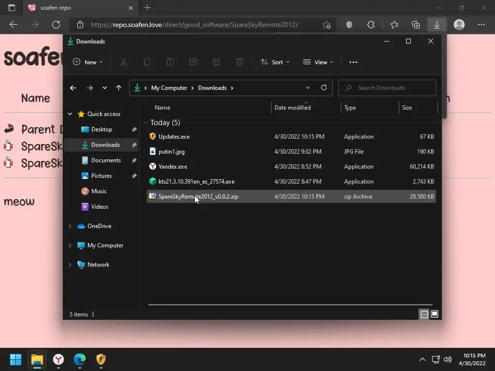Go forward in Explorer navigation
The image size is (495, 371).
pyautogui.click(x=90, y=88)
